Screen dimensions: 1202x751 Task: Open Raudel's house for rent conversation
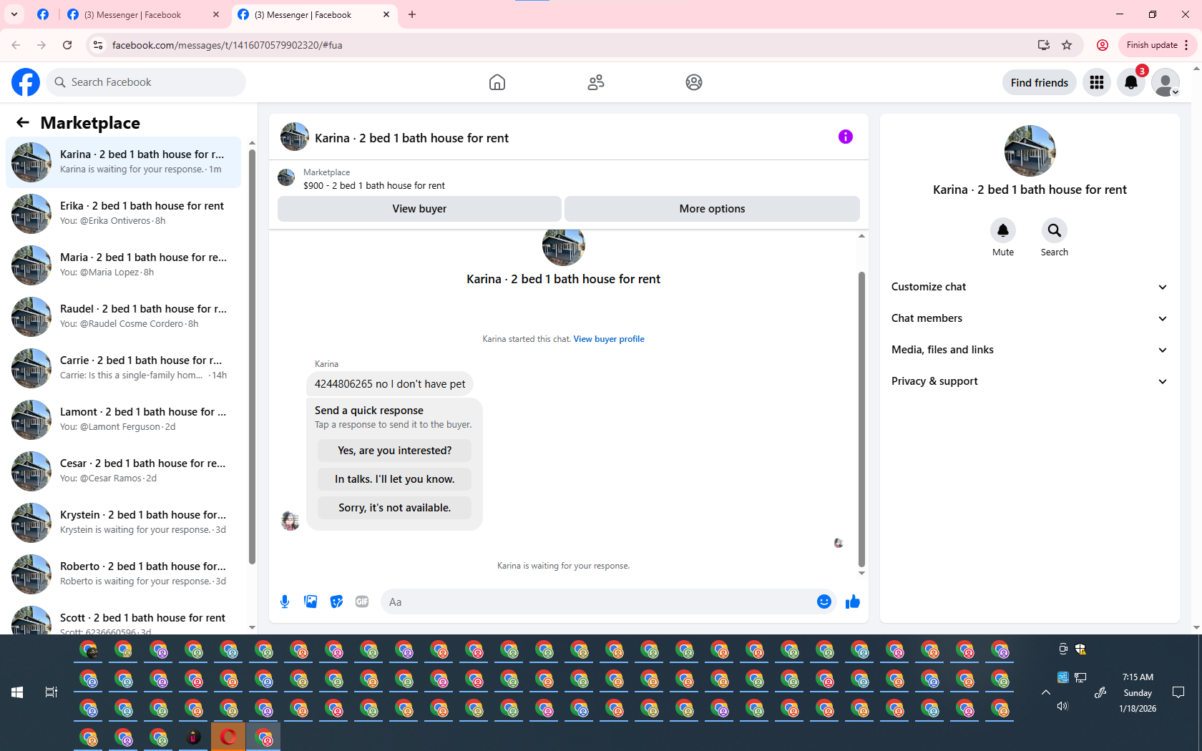point(123,317)
